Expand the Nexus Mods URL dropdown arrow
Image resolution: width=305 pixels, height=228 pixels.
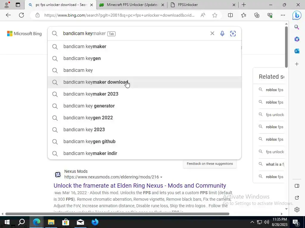[x=161, y=177]
